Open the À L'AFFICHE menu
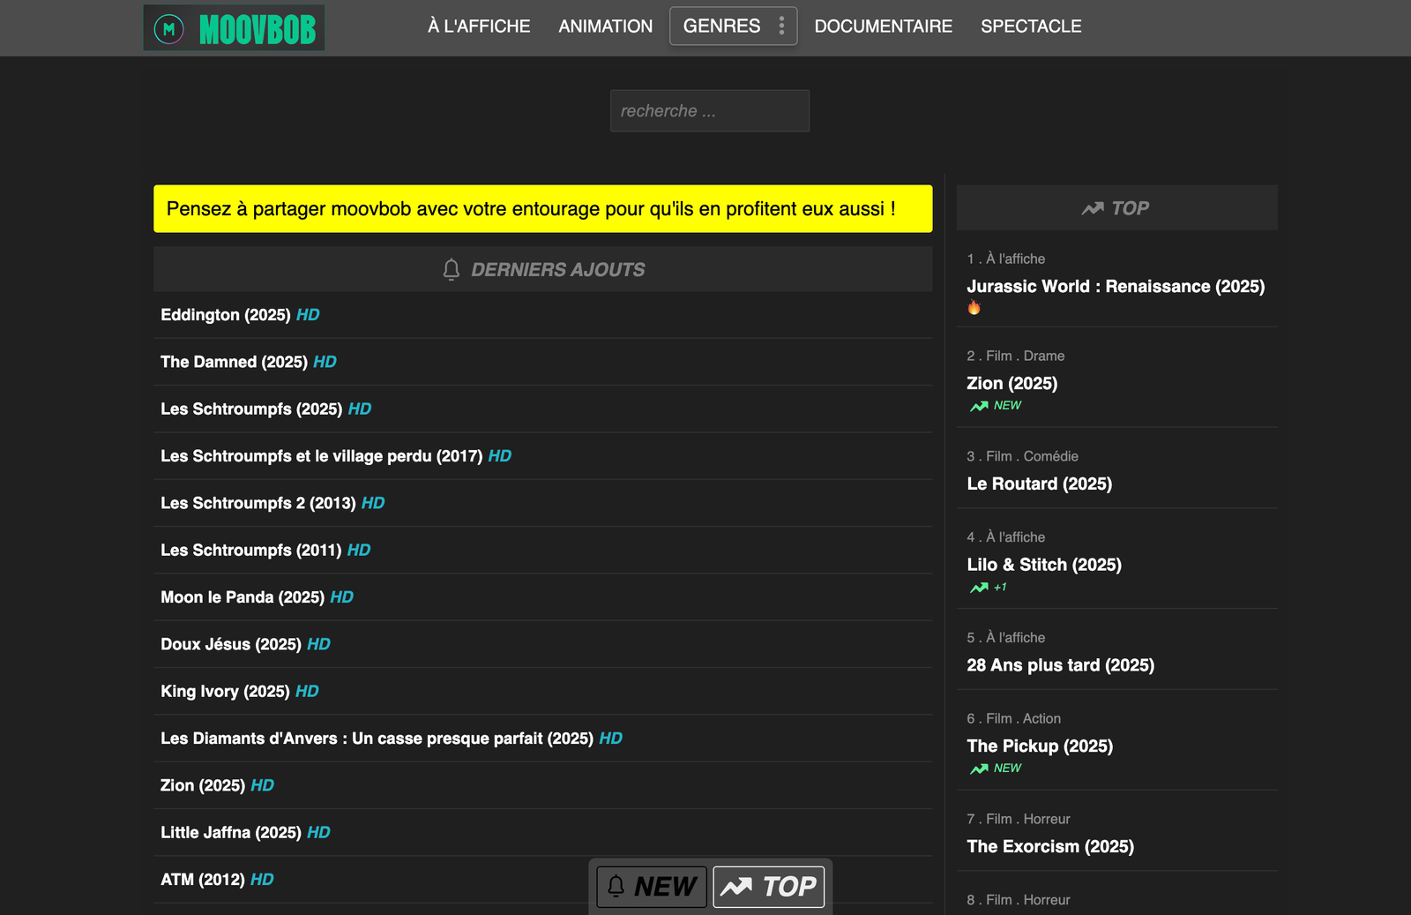Viewport: 1411px width, 915px height. click(479, 26)
